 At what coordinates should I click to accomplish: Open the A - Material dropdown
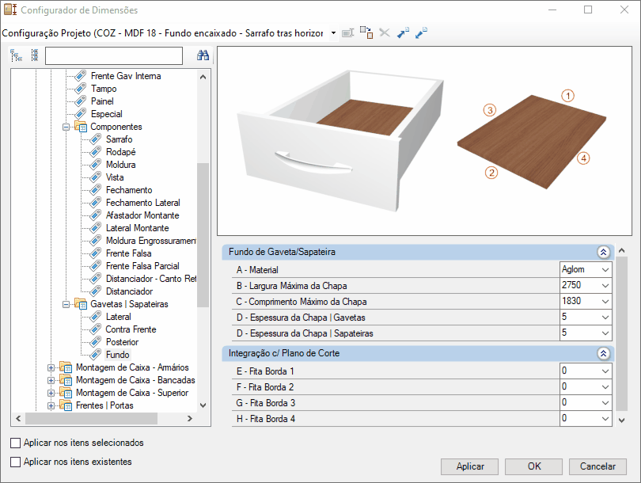point(605,269)
